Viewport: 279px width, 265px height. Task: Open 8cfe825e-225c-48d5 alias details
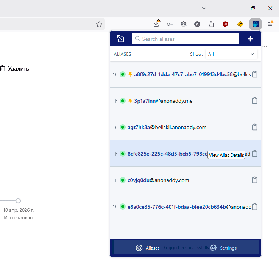(189, 154)
